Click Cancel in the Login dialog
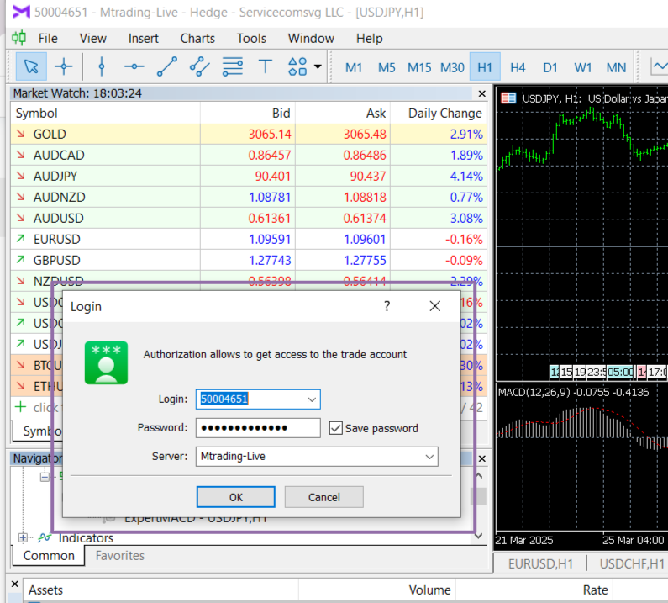The image size is (668, 603). (323, 497)
